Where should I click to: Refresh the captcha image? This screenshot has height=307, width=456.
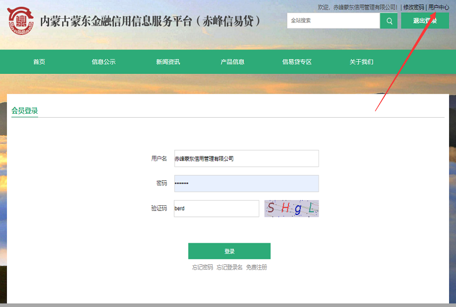tap(291, 209)
